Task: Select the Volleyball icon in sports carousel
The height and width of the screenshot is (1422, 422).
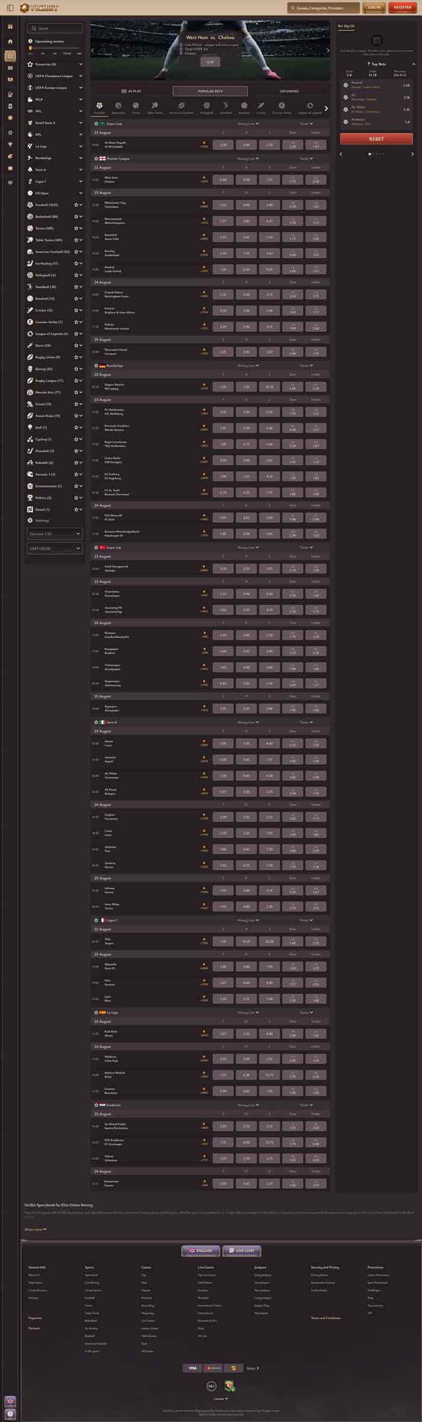Action: click(x=207, y=105)
